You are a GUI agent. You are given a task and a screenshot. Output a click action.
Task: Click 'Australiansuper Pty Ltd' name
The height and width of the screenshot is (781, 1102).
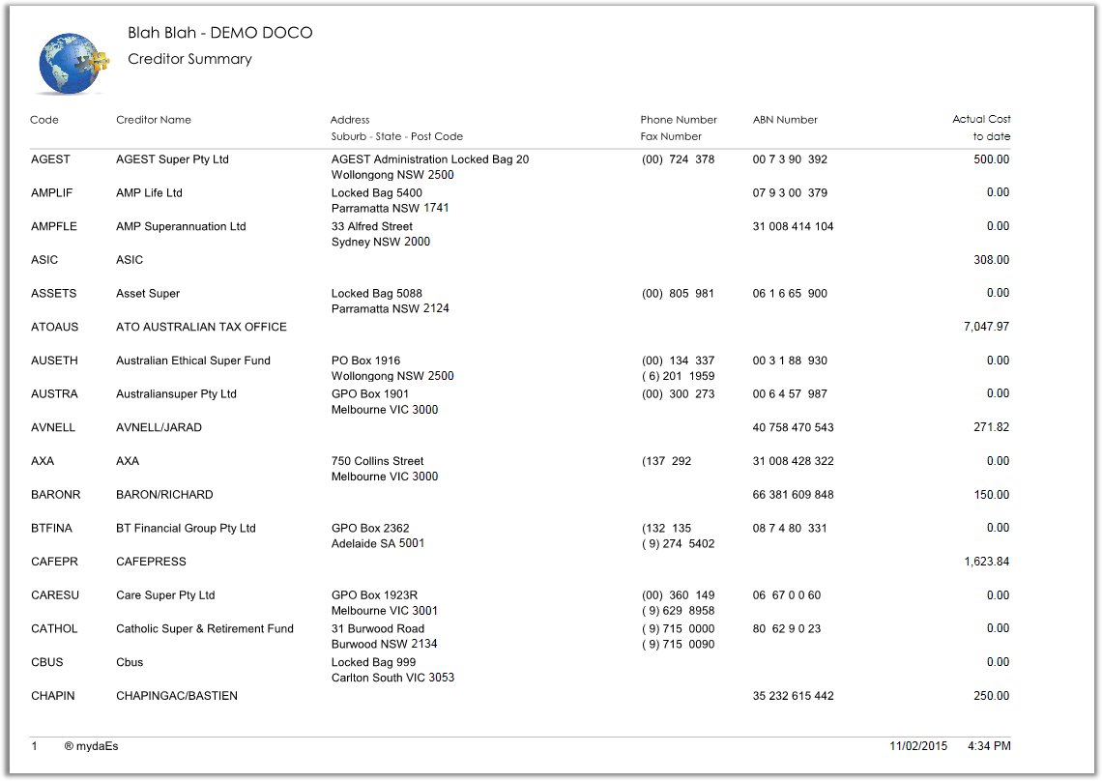point(176,393)
